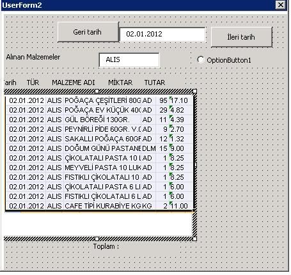The height and width of the screenshot is (275, 291).
Task: Click the Geri tarih button
Action: [88, 32]
